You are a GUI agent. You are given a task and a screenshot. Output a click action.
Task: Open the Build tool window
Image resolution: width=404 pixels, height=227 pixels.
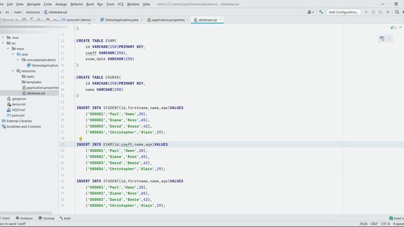[x=65, y=218]
